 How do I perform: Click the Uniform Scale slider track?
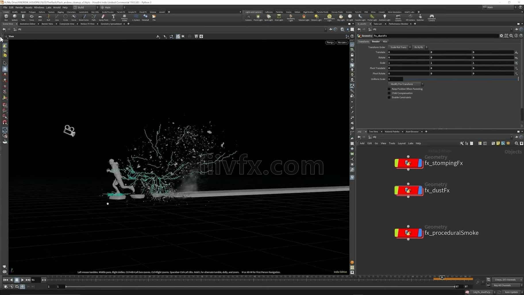(x=461, y=79)
